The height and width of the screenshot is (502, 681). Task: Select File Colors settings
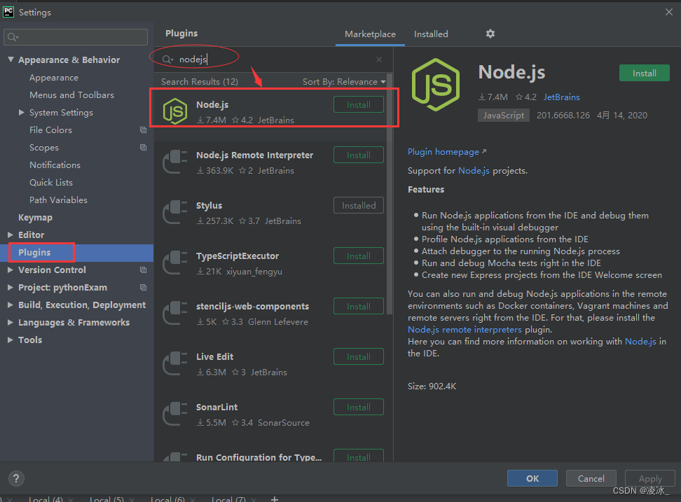click(x=51, y=130)
